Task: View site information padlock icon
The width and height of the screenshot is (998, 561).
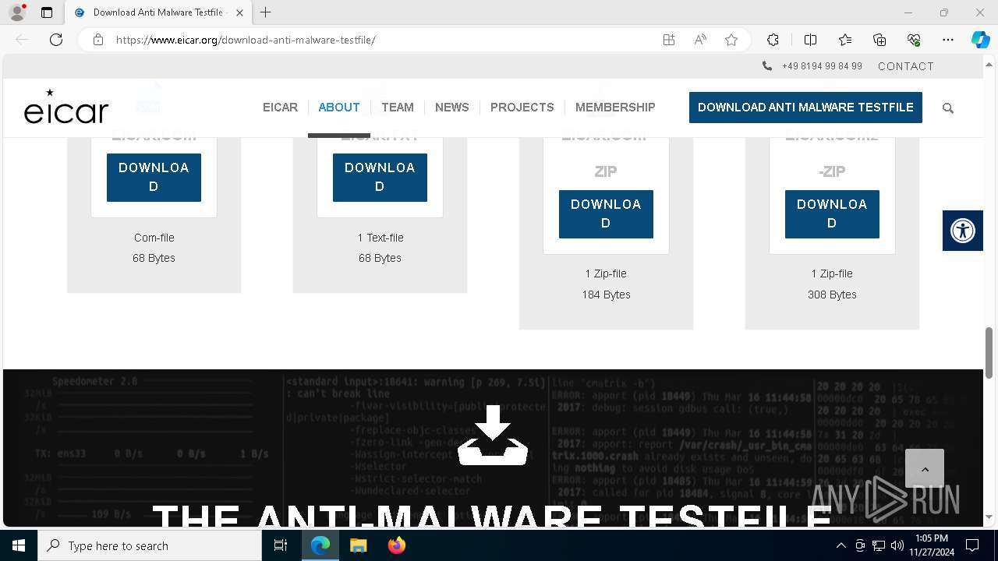Action: click(98, 40)
